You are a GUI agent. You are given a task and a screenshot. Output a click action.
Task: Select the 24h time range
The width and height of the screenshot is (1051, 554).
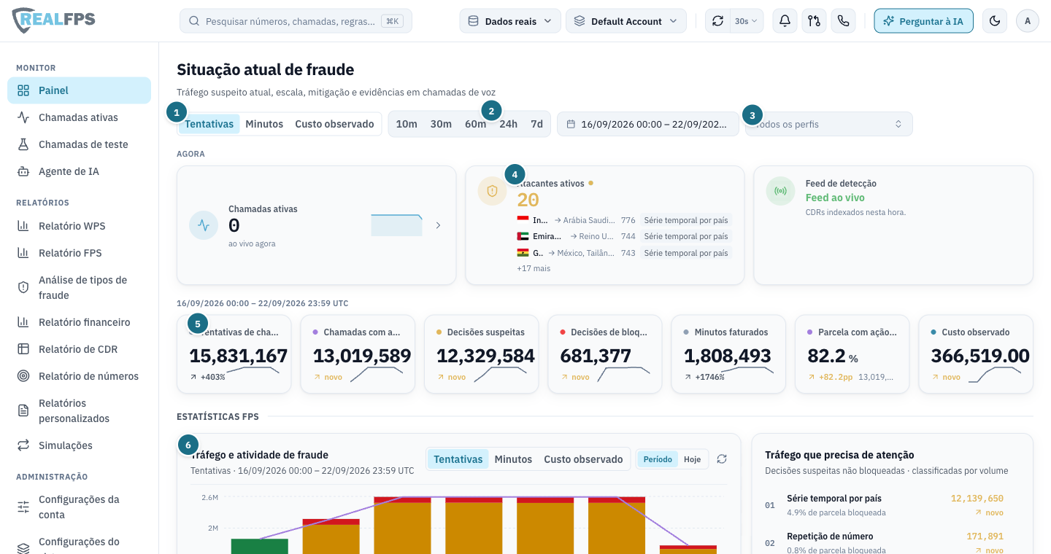tap(508, 124)
